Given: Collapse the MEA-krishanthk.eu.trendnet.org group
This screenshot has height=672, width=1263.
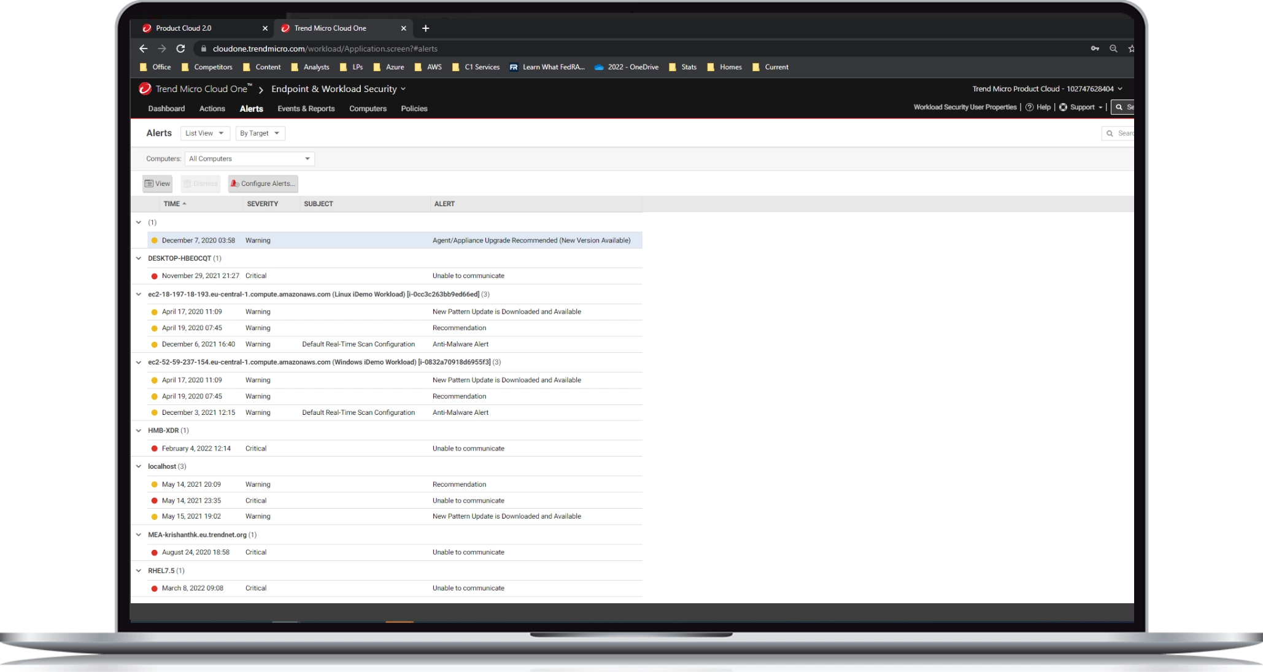Looking at the screenshot, I should pyautogui.click(x=139, y=535).
